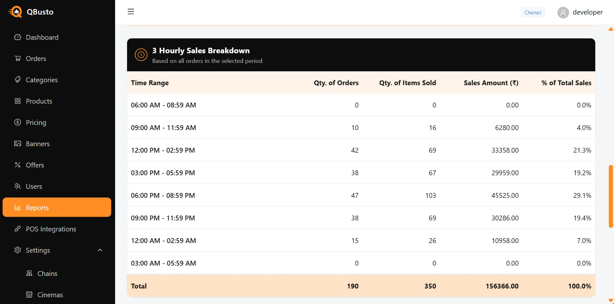Open the Products menu item
Image resolution: width=614 pixels, height=304 pixels.
pos(57,101)
